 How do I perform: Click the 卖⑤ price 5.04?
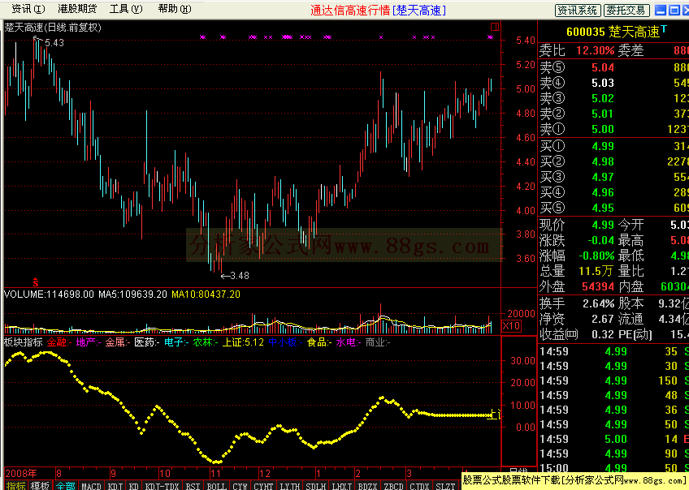pyautogui.click(x=602, y=67)
